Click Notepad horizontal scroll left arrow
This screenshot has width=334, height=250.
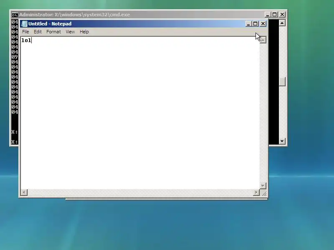24,192
